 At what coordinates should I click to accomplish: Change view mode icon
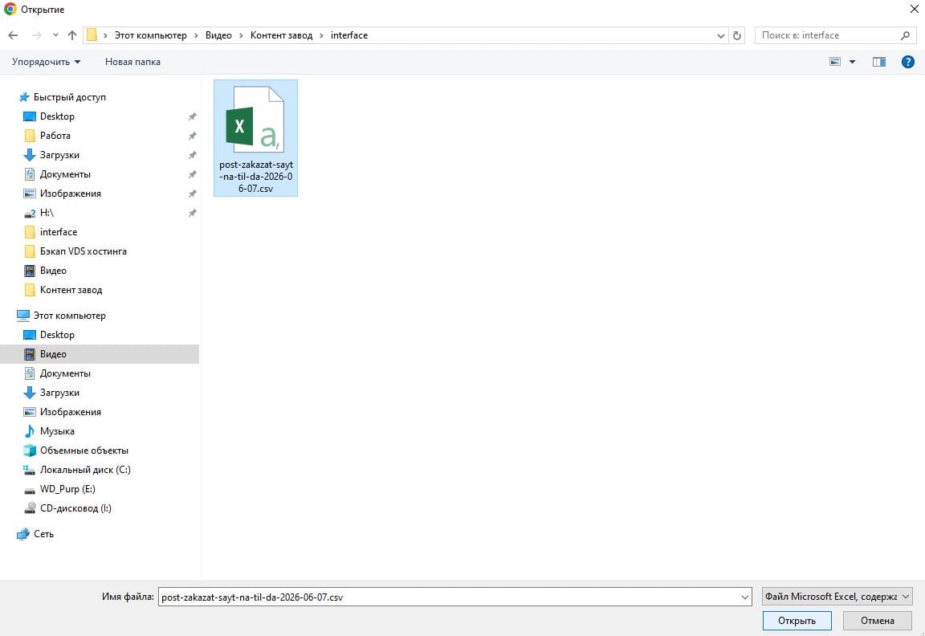point(835,61)
